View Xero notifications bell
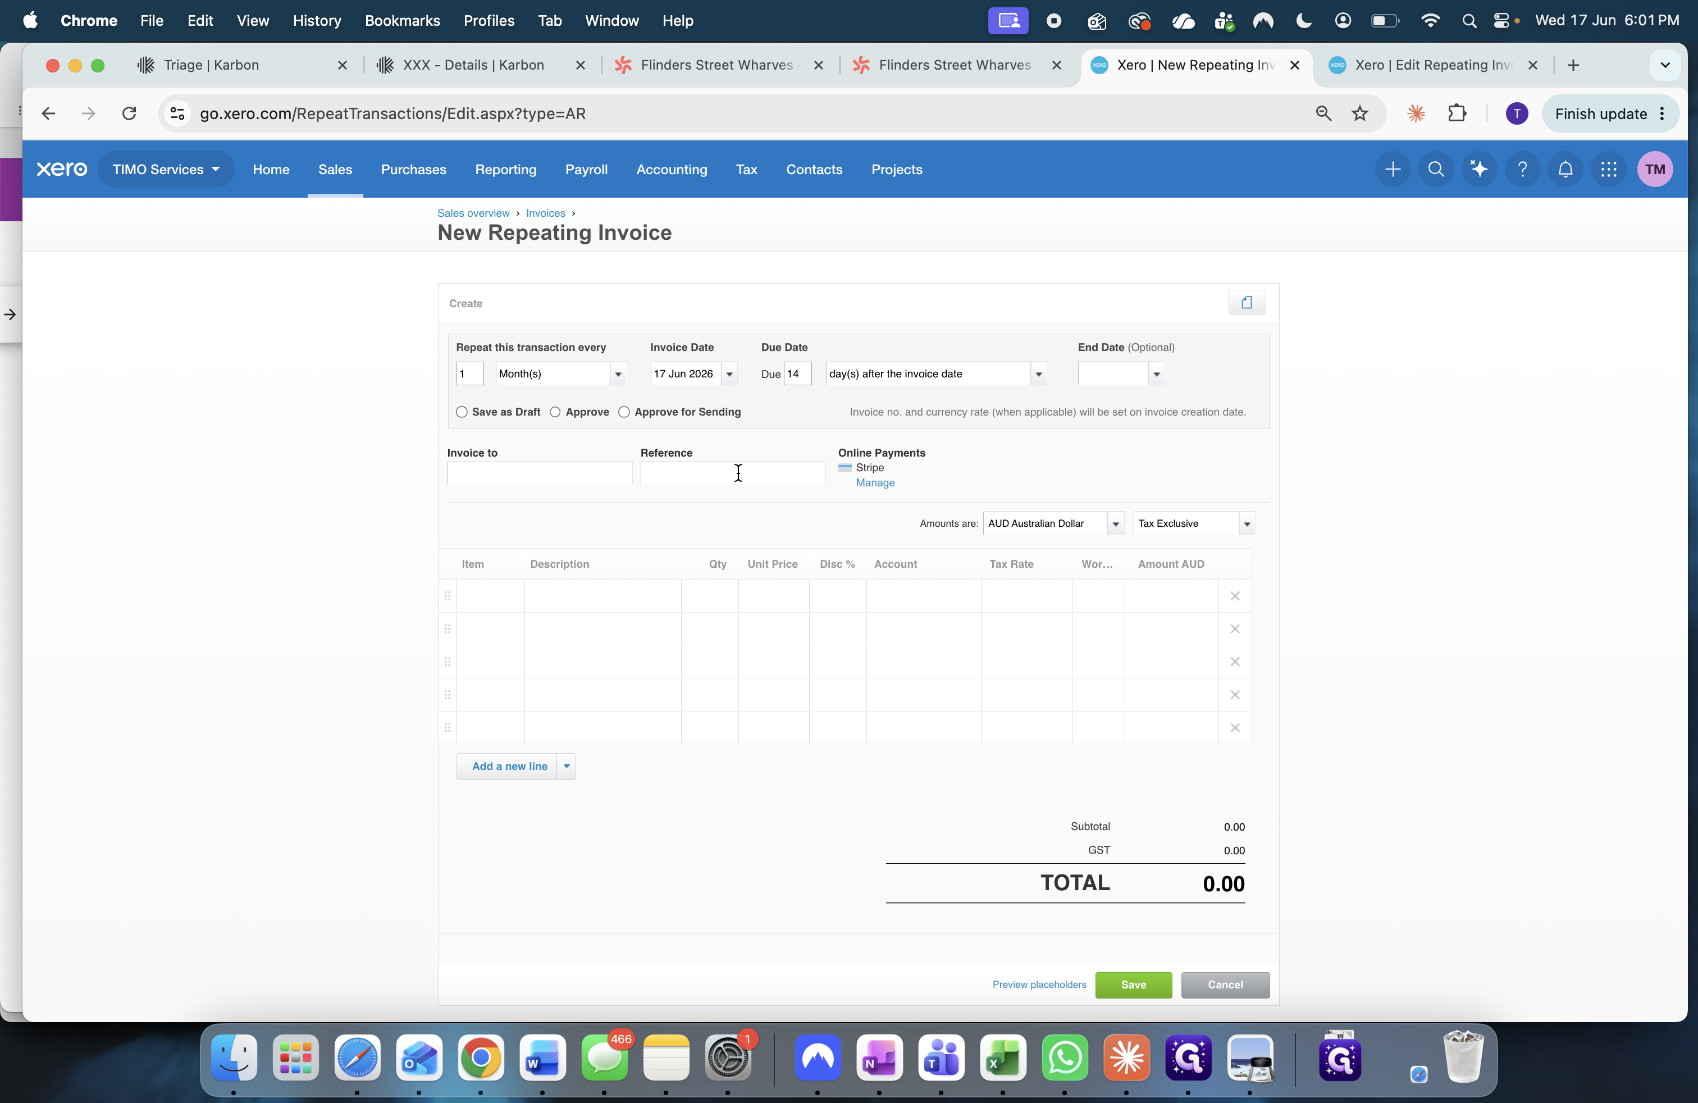 pyautogui.click(x=1564, y=169)
